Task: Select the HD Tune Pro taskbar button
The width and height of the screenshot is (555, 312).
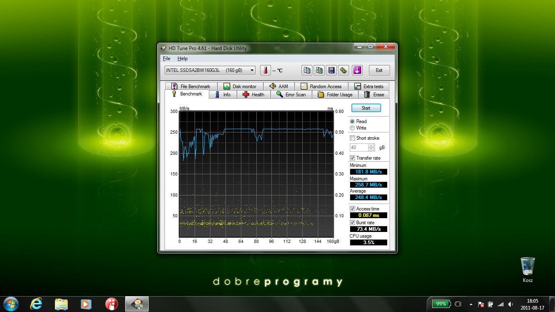Action: pyautogui.click(x=137, y=304)
